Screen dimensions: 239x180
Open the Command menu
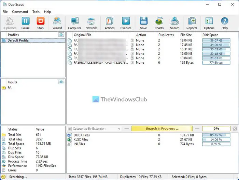pos(20,12)
